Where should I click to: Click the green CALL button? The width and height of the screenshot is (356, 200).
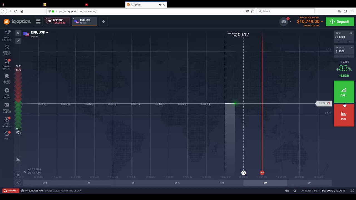[x=344, y=92]
